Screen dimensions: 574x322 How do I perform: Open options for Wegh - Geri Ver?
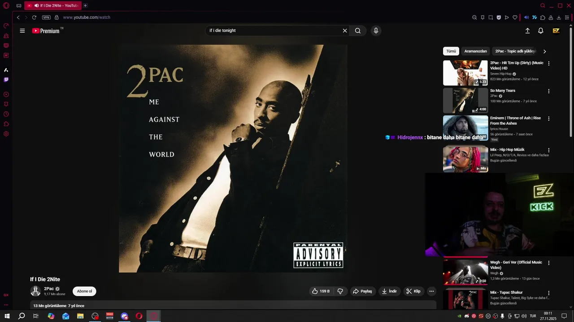[548, 263]
